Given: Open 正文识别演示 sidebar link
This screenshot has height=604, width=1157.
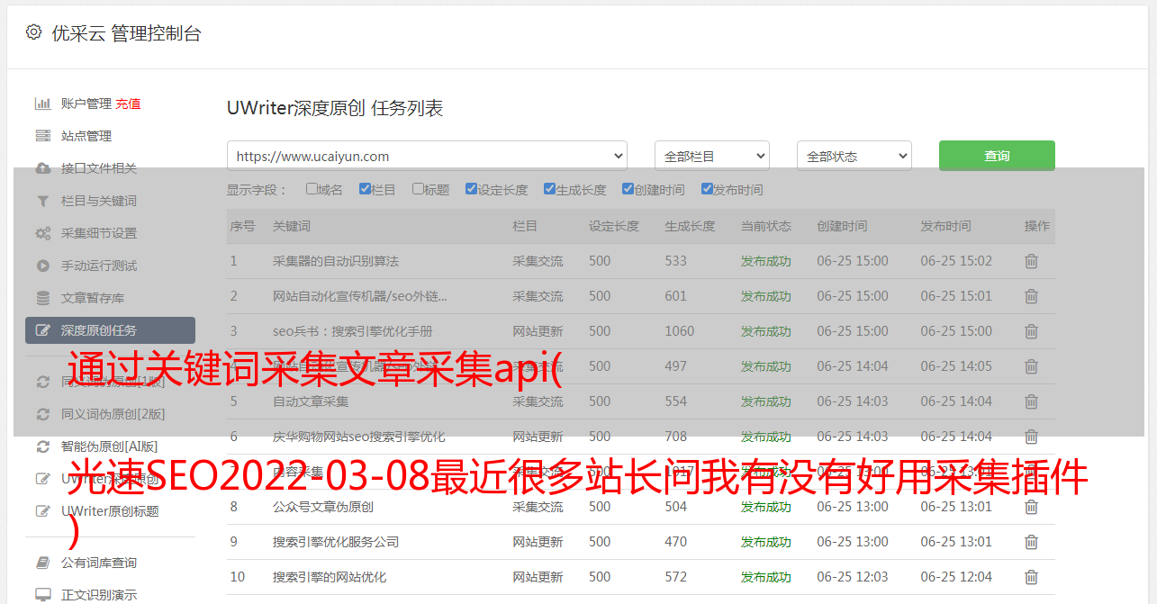Looking at the screenshot, I should (x=99, y=595).
